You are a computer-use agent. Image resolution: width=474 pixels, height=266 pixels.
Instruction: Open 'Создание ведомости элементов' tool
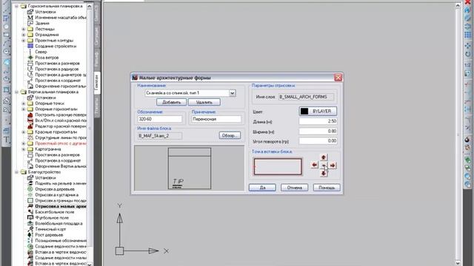(61, 246)
